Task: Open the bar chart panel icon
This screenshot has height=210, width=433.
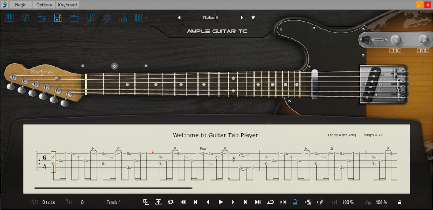Action: (x=123, y=18)
